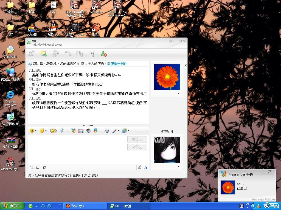Click the call contact phone icon
The width and height of the screenshot is (281, 210).
(x=56, y=54)
